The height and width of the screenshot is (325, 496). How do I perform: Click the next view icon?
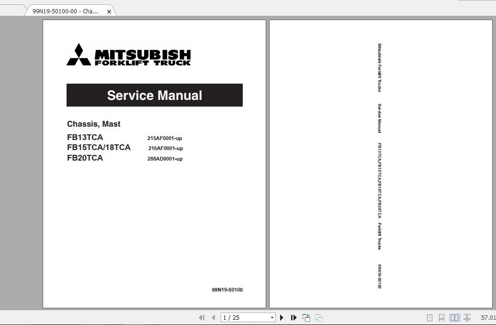(x=319, y=317)
